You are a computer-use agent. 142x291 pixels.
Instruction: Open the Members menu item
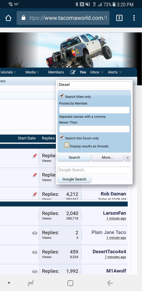[x=56, y=72]
